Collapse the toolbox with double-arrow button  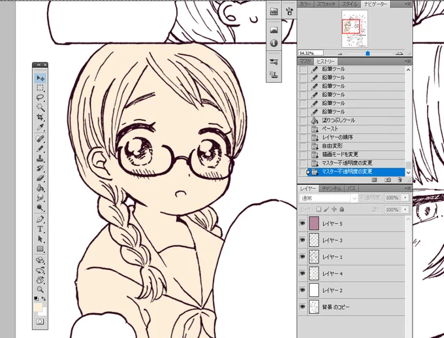(x=38, y=65)
